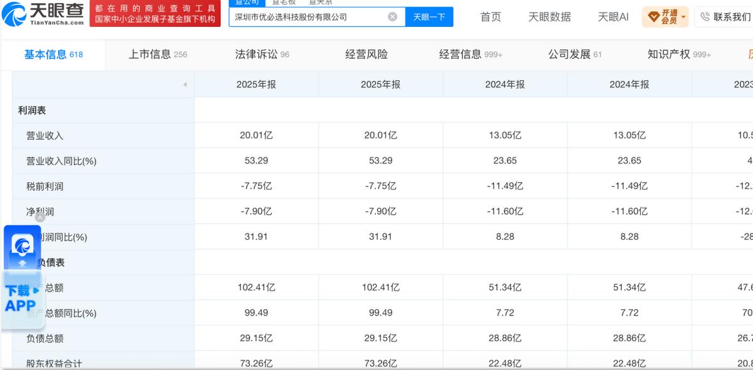753x370 pixels.
Task: Click the diamond icon on 开通会员
Action: point(653,16)
